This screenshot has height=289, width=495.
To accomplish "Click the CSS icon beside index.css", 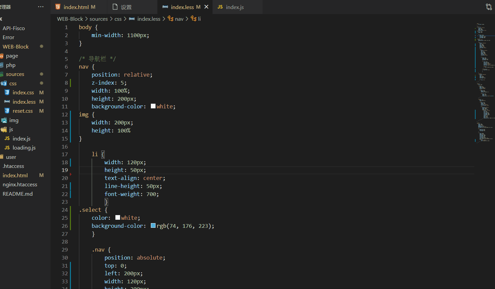I will coord(7,92).
